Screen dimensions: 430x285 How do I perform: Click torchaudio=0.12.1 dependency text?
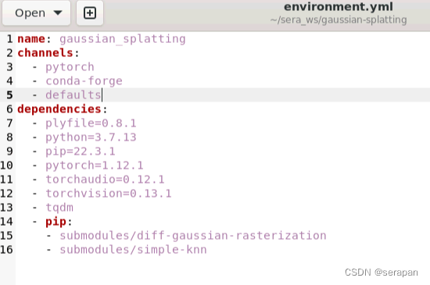point(105,180)
